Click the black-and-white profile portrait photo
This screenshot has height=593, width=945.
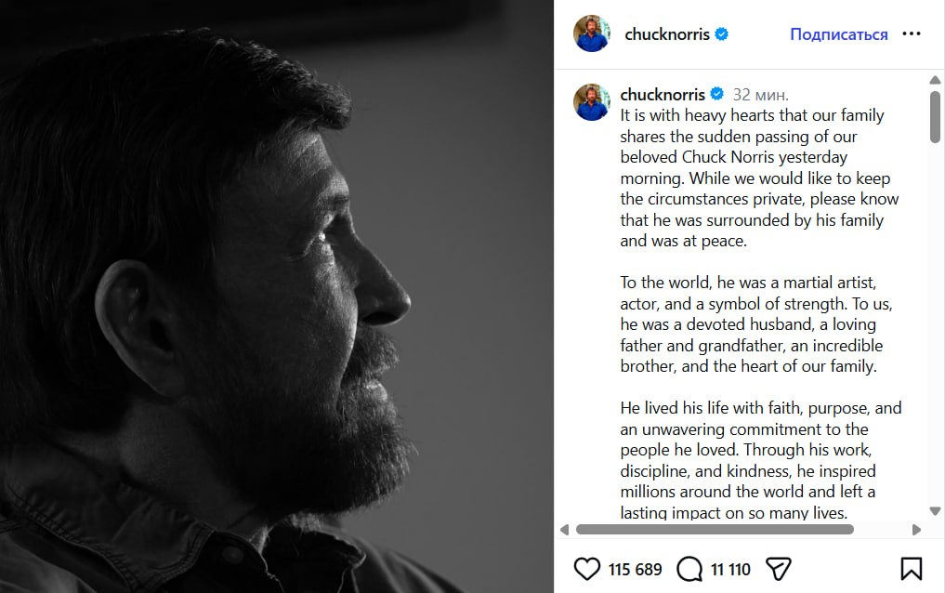point(277,296)
